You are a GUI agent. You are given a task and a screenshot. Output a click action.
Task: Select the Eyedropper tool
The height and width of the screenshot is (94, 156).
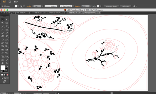pos(3,53)
